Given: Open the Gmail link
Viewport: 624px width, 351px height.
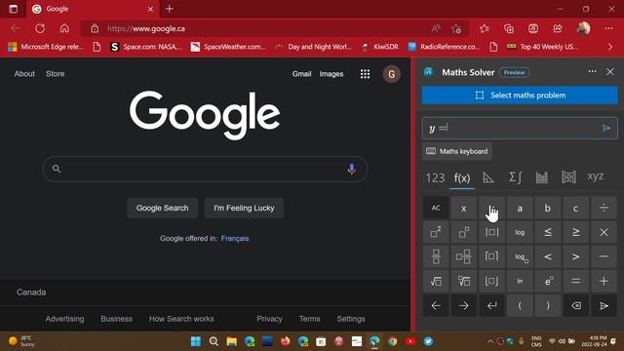Looking at the screenshot, I should point(301,74).
